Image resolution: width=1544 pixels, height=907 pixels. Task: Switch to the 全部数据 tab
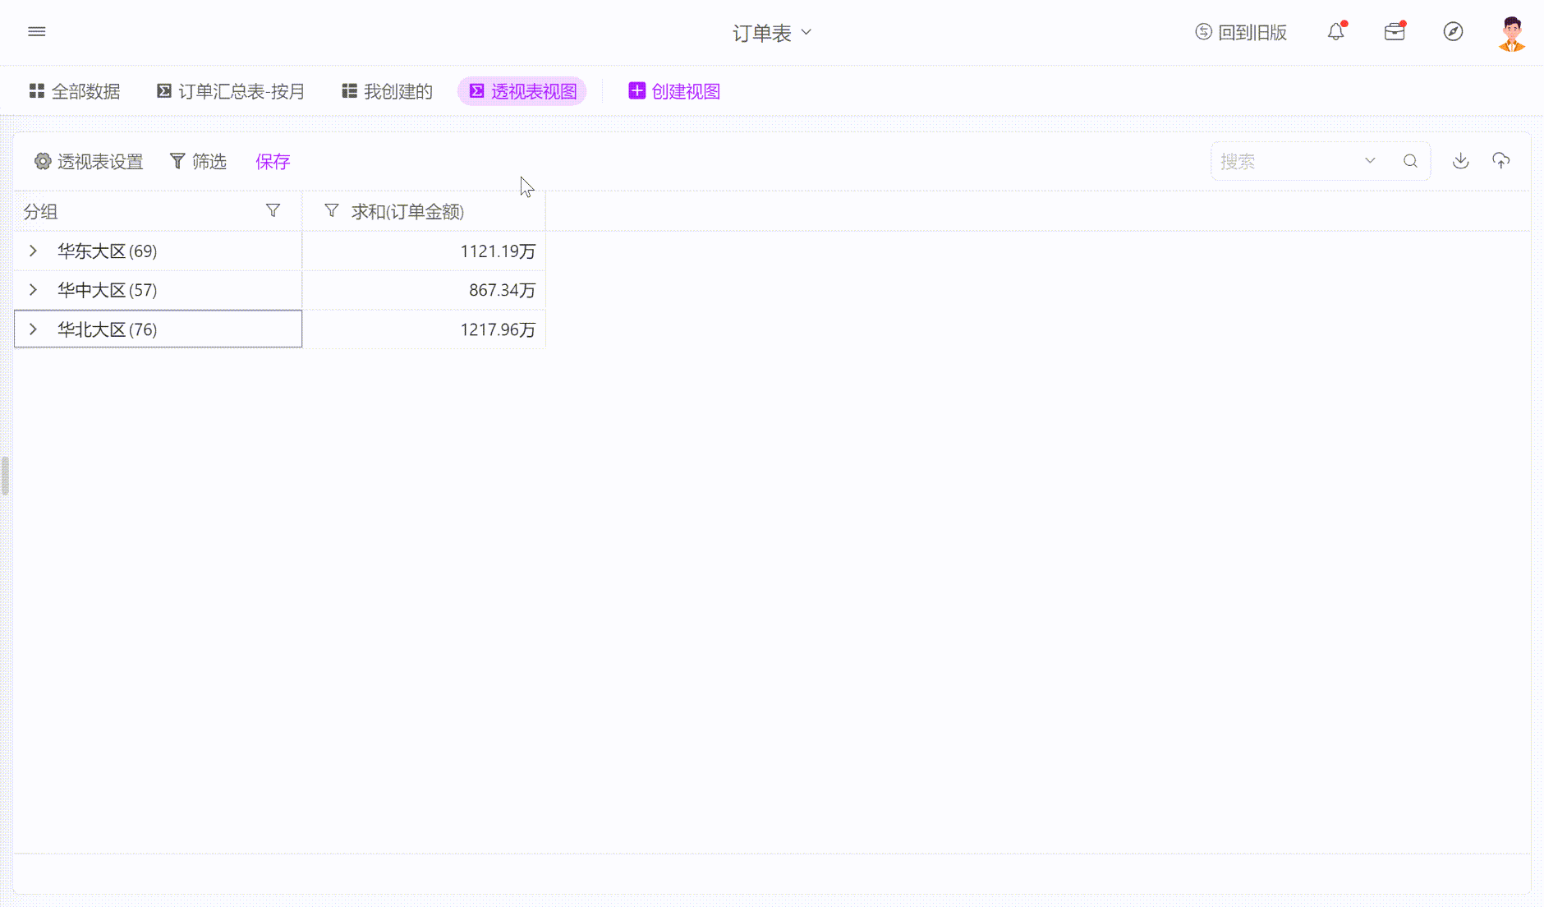click(x=75, y=91)
